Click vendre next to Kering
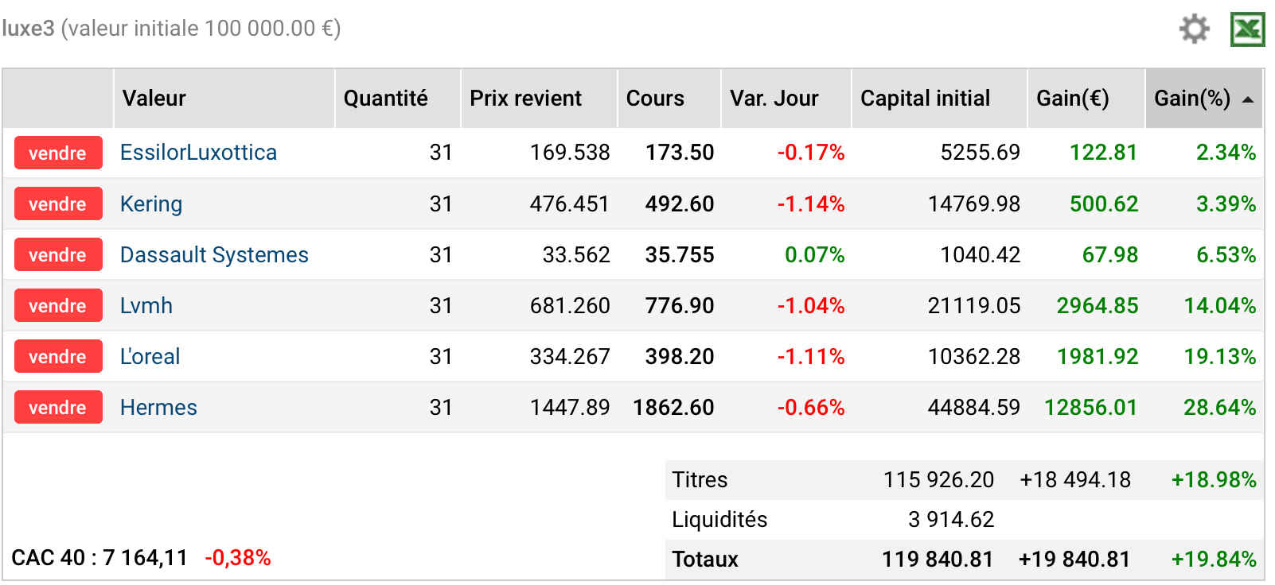 pos(58,203)
